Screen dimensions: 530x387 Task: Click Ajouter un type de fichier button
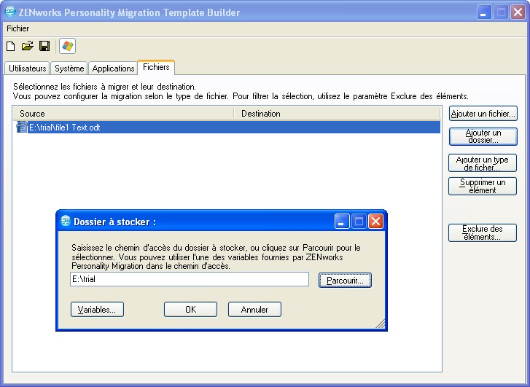483,163
